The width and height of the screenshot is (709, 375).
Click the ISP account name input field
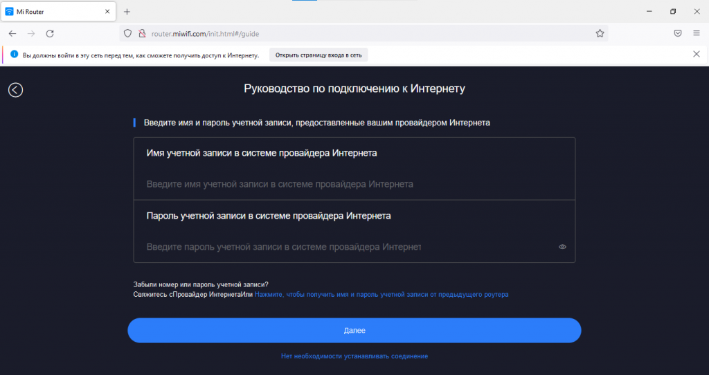click(354, 184)
